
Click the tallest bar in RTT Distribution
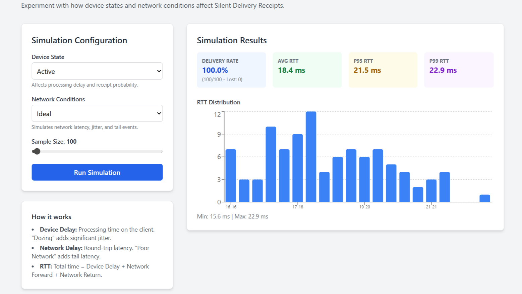311,157
